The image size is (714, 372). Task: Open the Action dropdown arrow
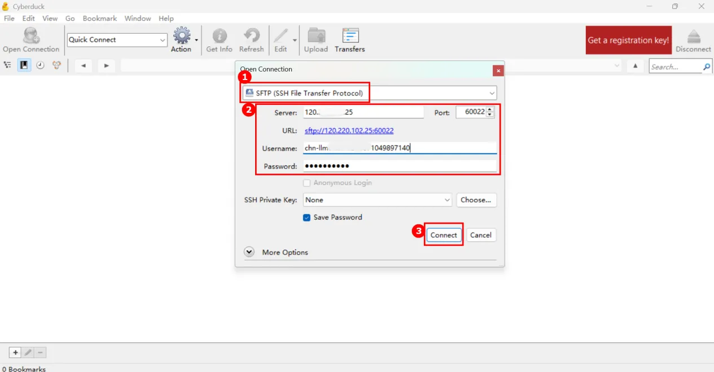click(196, 40)
